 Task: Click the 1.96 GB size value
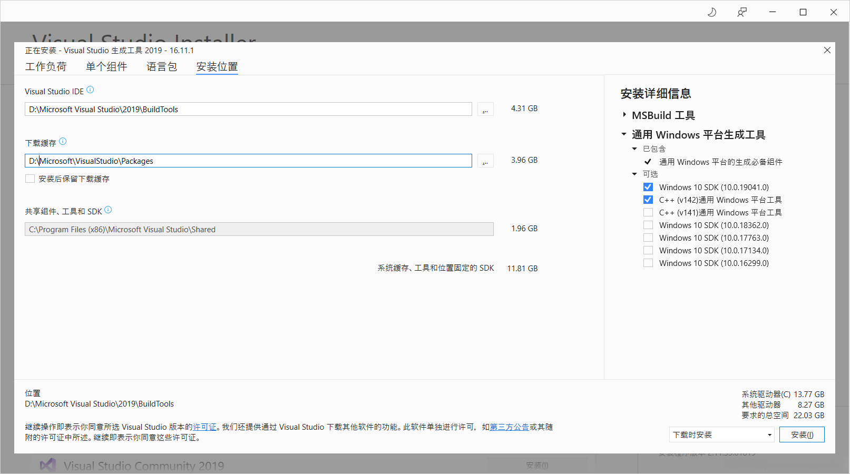pyautogui.click(x=524, y=229)
